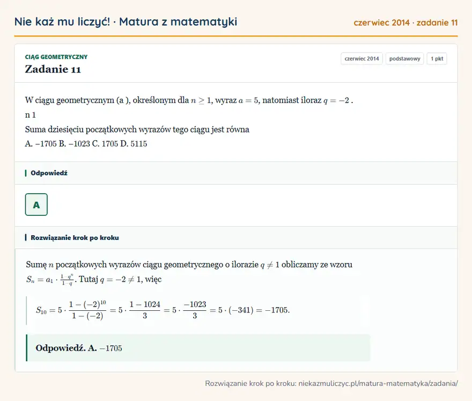Click the 'Tutaj q = −2 ≠ 1, więc' line
This screenshot has height=401, width=472.
click(120, 280)
